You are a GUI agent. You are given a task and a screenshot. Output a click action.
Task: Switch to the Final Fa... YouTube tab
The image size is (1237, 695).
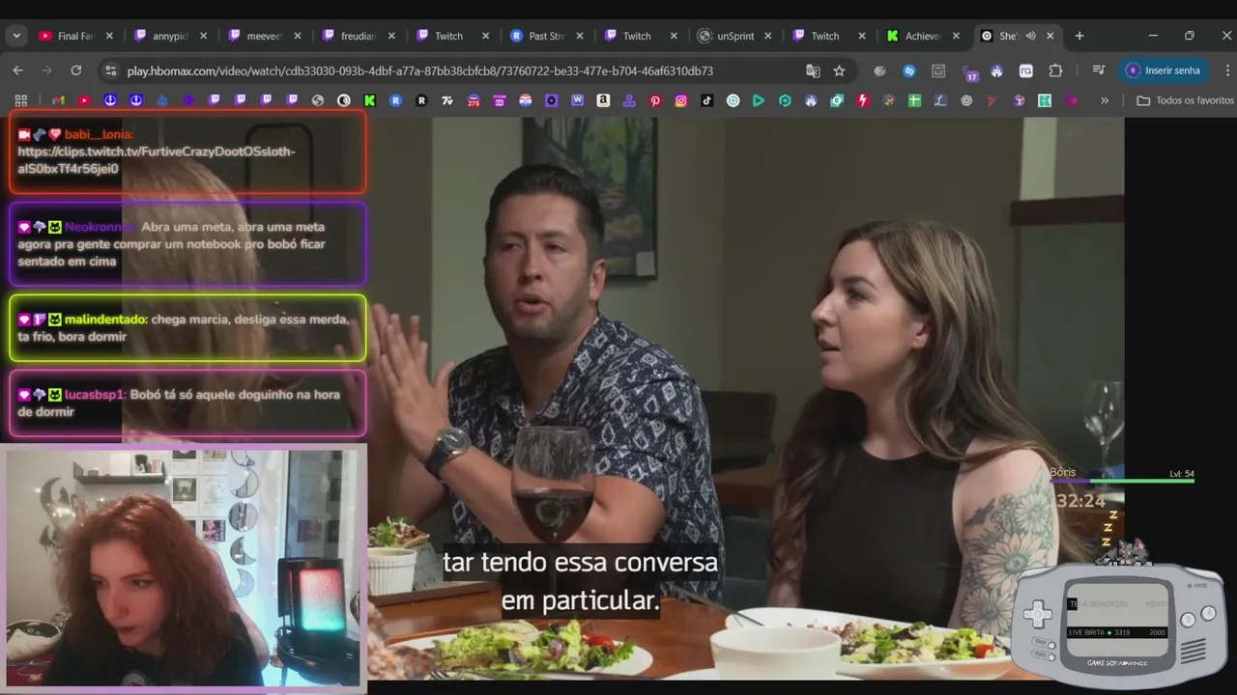[x=76, y=36]
